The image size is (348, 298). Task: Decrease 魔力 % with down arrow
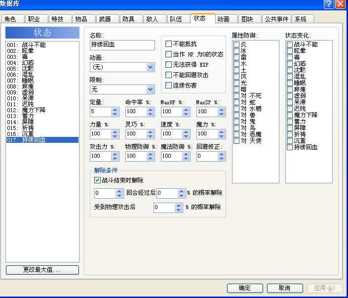tap(221, 136)
